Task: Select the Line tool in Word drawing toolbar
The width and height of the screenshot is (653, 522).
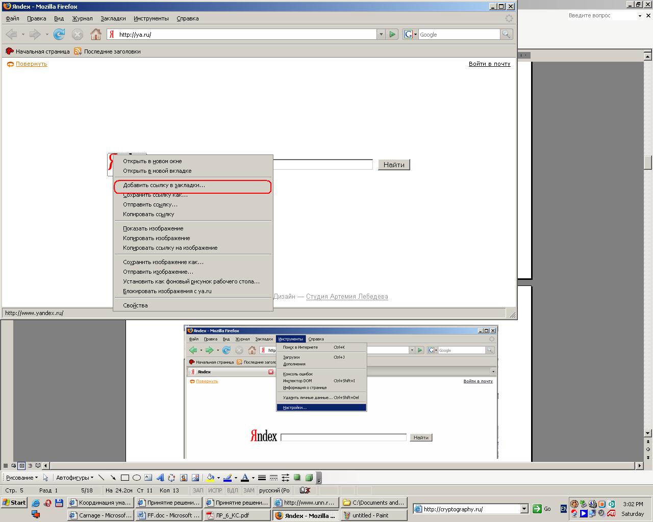Action: point(101,478)
